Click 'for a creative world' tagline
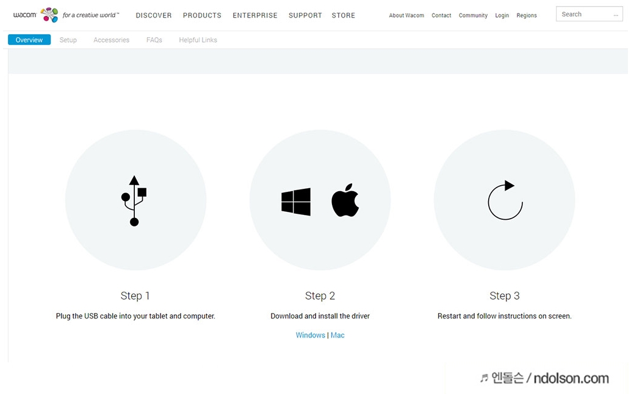This screenshot has height=394, width=631. tap(90, 15)
